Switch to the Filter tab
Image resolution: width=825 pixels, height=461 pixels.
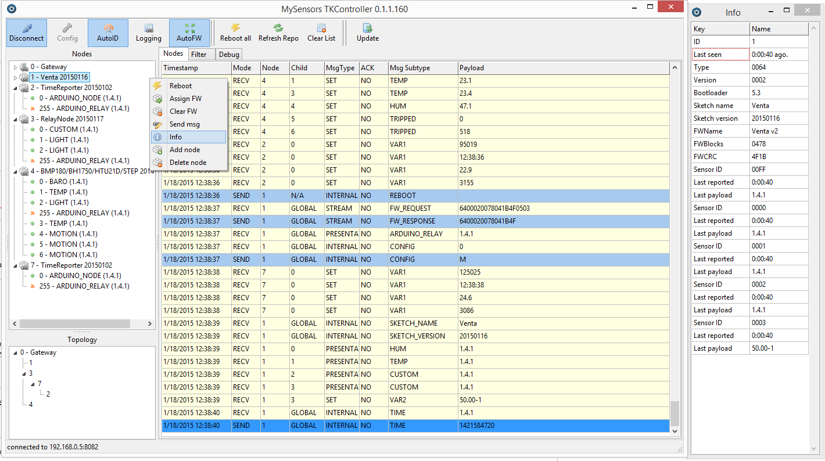(199, 55)
